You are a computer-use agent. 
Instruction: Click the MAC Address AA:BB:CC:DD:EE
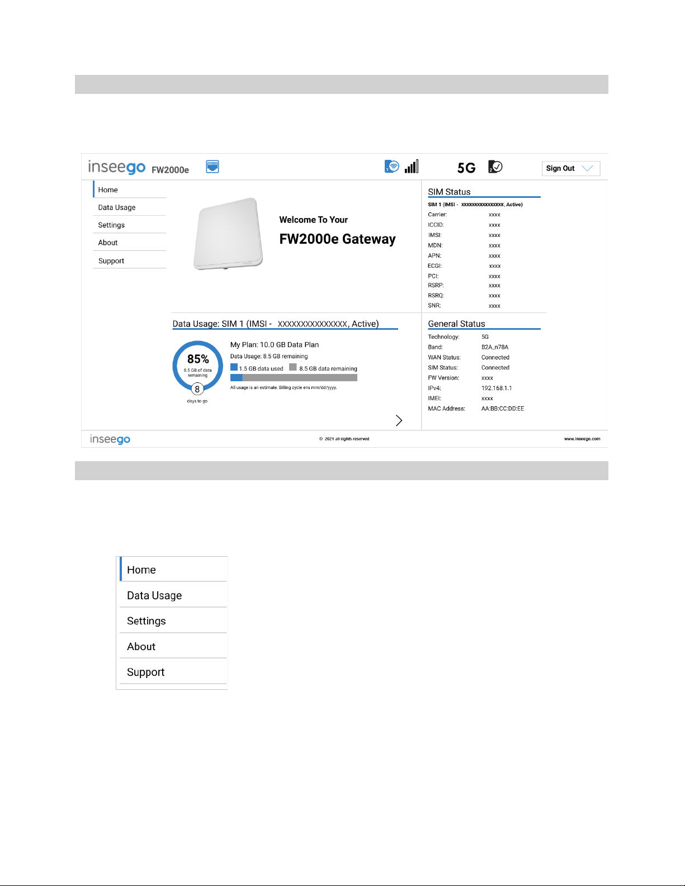(503, 409)
